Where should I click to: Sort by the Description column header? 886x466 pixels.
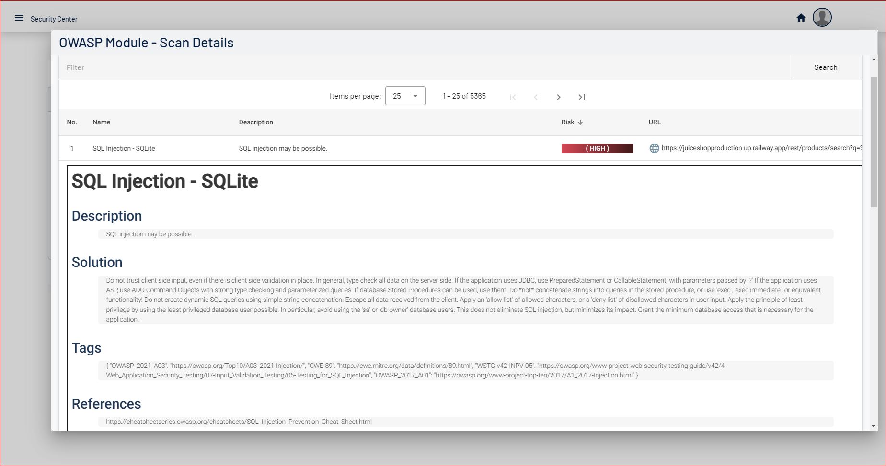coord(256,122)
